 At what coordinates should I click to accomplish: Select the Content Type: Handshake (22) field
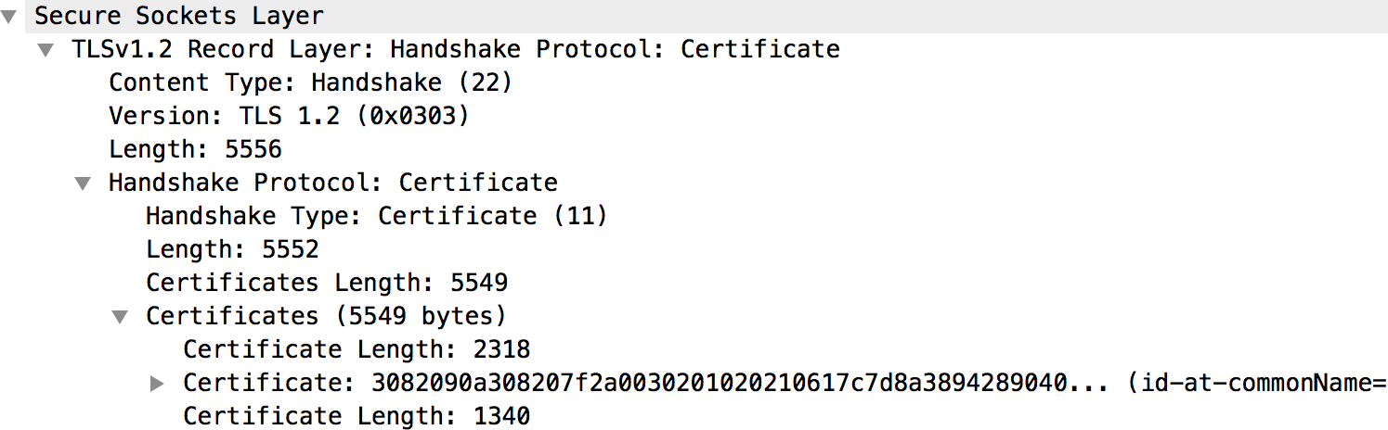coord(310,82)
